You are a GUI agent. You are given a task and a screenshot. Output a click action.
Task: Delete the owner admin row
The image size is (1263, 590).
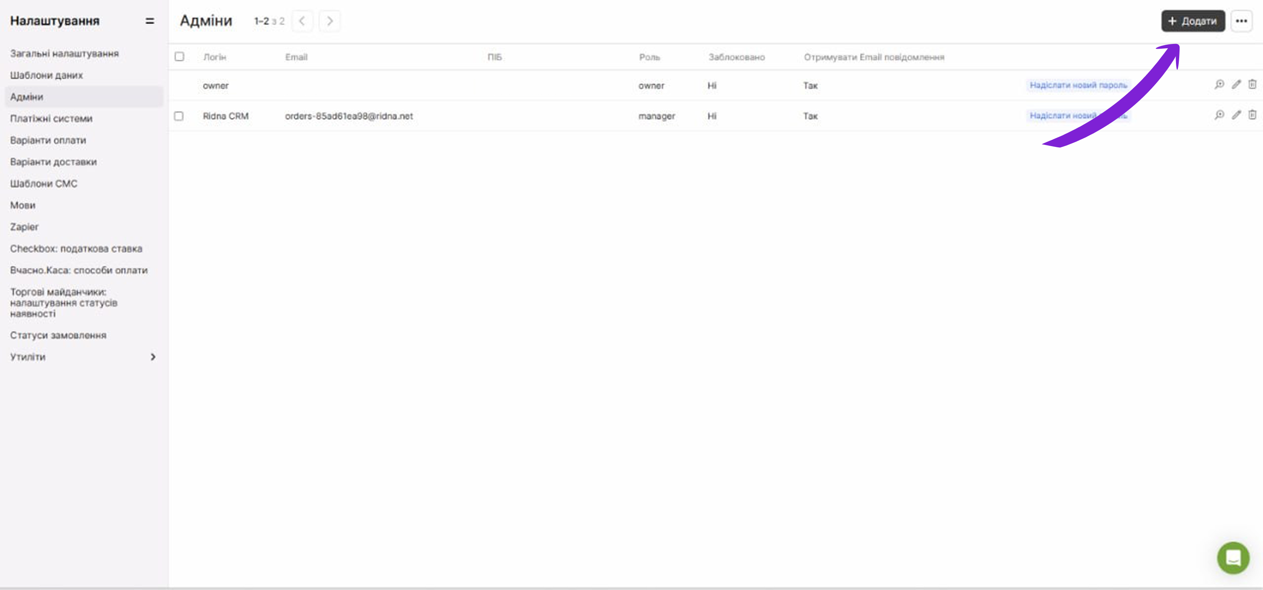(x=1252, y=84)
